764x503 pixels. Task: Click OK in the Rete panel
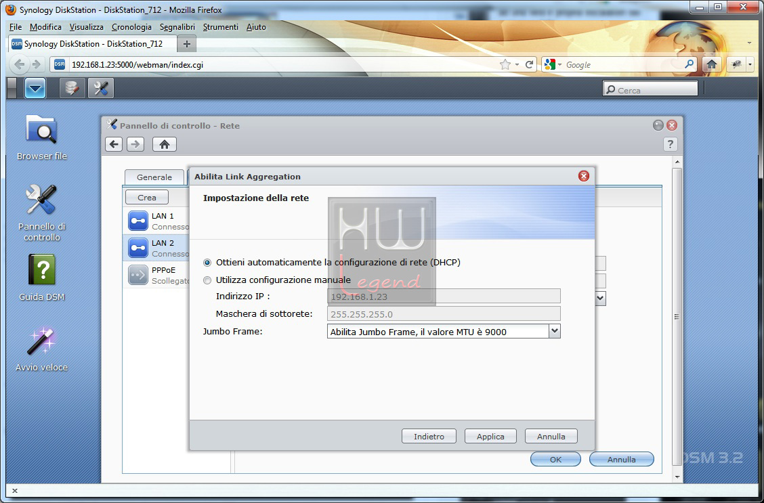click(555, 459)
